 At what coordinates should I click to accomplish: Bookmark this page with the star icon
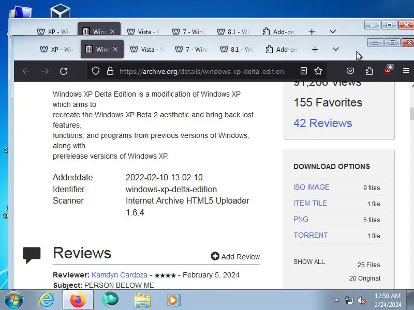point(318,71)
